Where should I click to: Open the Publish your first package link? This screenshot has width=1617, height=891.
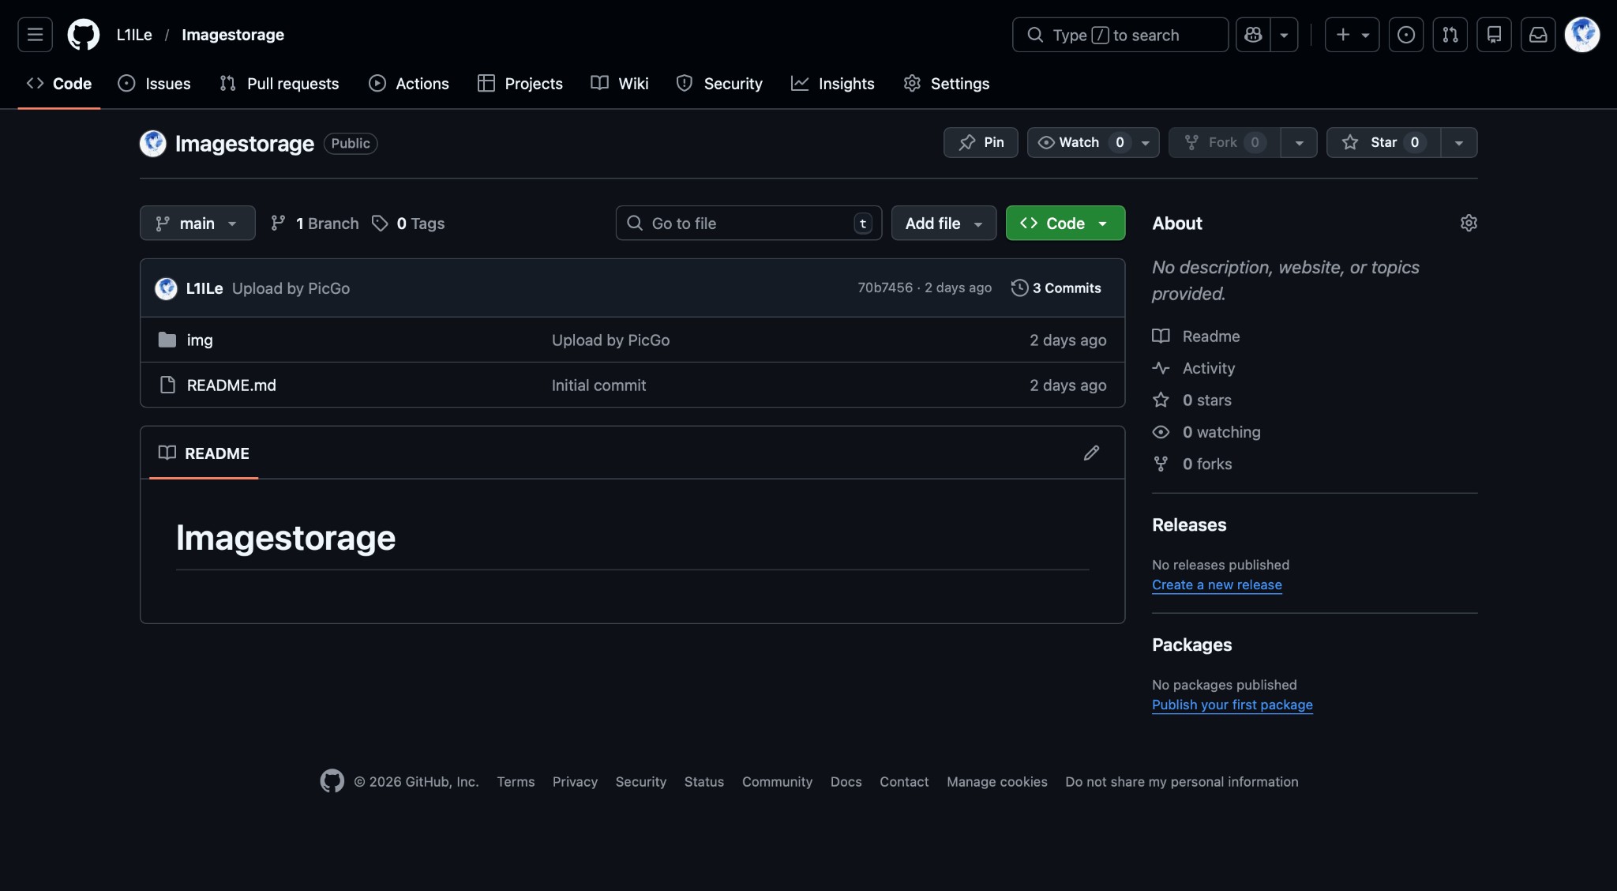1232,705
